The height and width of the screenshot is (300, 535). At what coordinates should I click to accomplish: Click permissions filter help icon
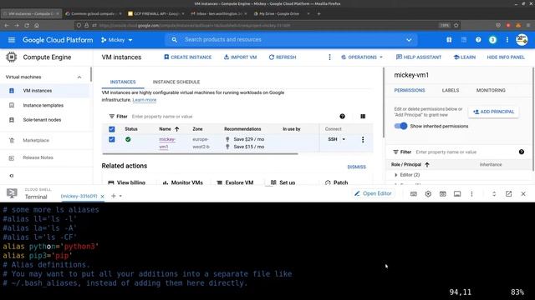(522, 152)
